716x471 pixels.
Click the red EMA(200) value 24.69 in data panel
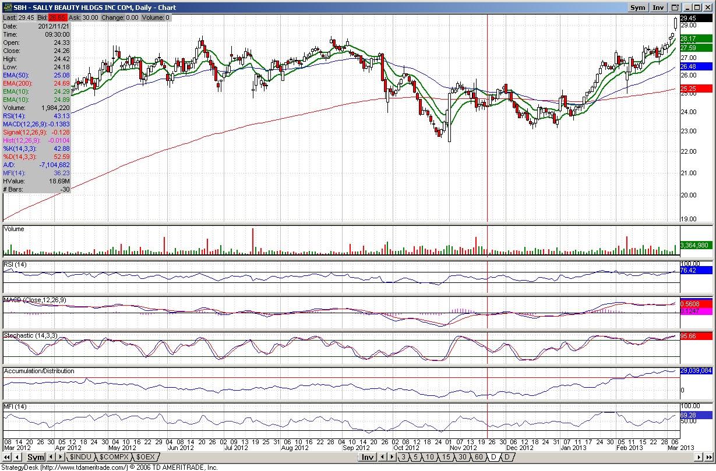[x=61, y=83]
